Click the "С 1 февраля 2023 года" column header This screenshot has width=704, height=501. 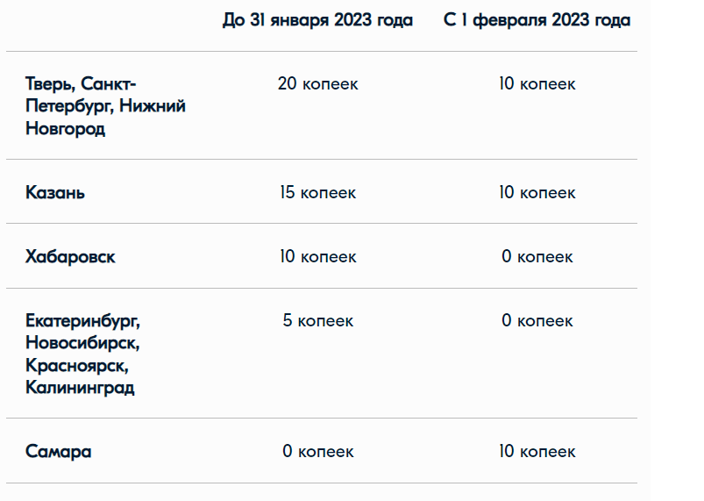click(x=537, y=20)
